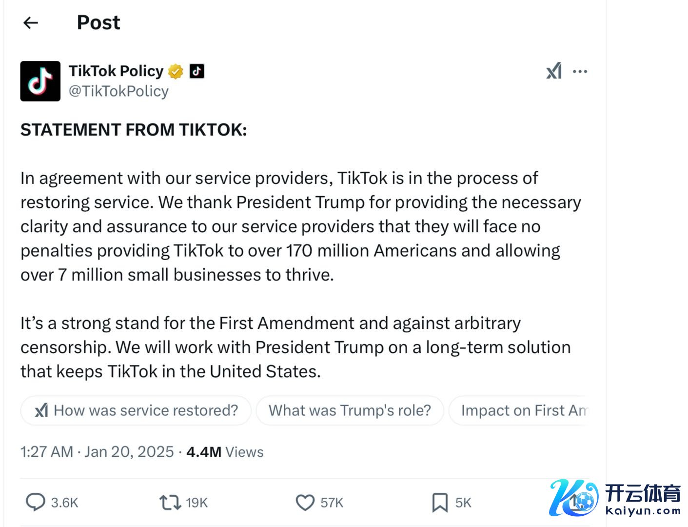This screenshot has height=527, width=688.
Task: Open the 4.4M Views analytics
Action: pos(225,452)
